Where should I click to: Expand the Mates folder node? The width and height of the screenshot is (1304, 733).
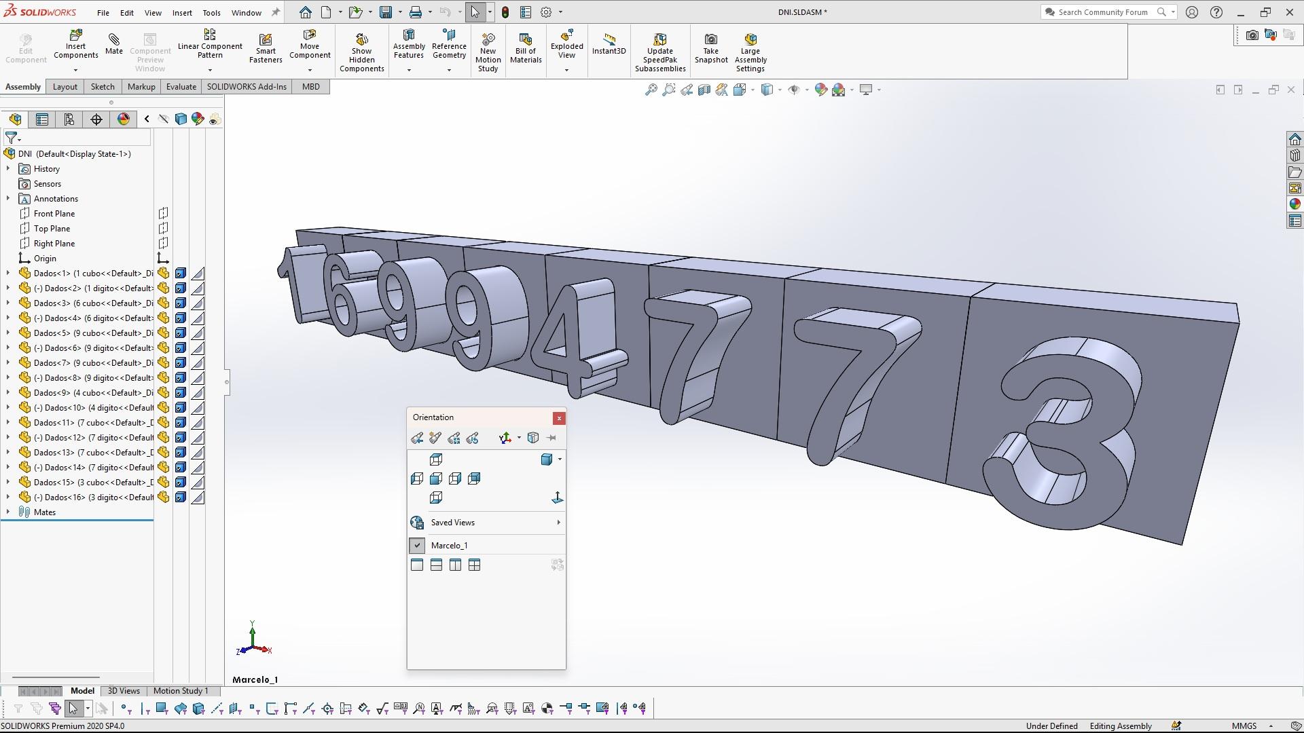pos(8,512)
